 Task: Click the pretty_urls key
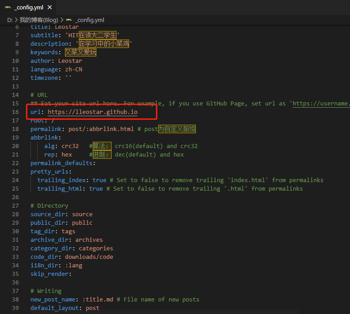click(49, 171)
